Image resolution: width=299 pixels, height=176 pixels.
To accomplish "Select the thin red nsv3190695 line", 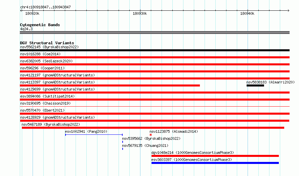I will tap(155, 106).
